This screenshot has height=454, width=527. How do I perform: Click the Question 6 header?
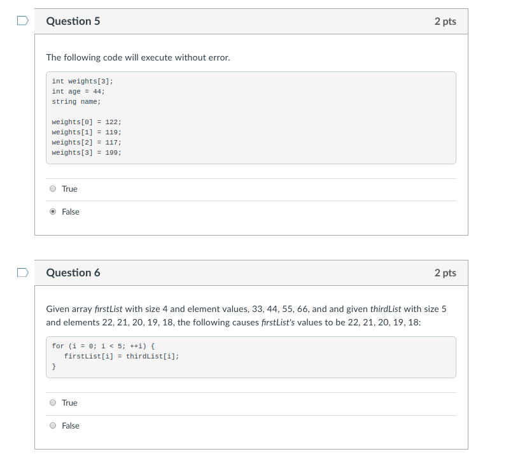tap(73, 272)
